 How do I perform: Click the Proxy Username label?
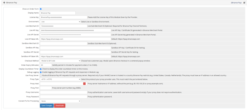pyautogui.click(x=32, y=92)
